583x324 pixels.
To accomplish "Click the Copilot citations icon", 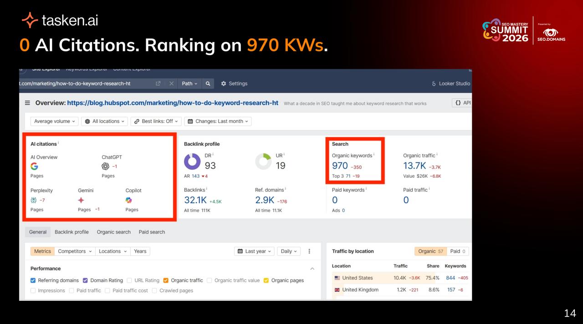I will coord(129,200).
